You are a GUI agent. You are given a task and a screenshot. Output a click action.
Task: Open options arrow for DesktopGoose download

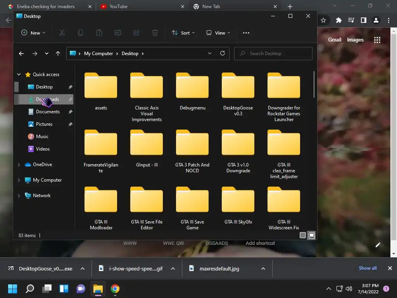click(x=83, y=269)
